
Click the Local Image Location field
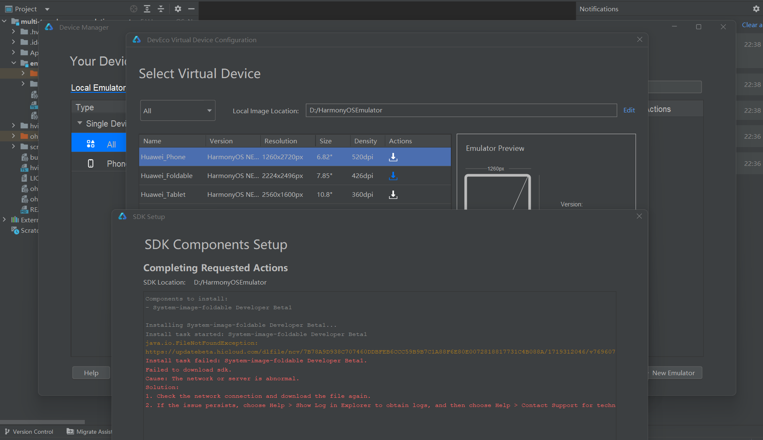(461, 110)
